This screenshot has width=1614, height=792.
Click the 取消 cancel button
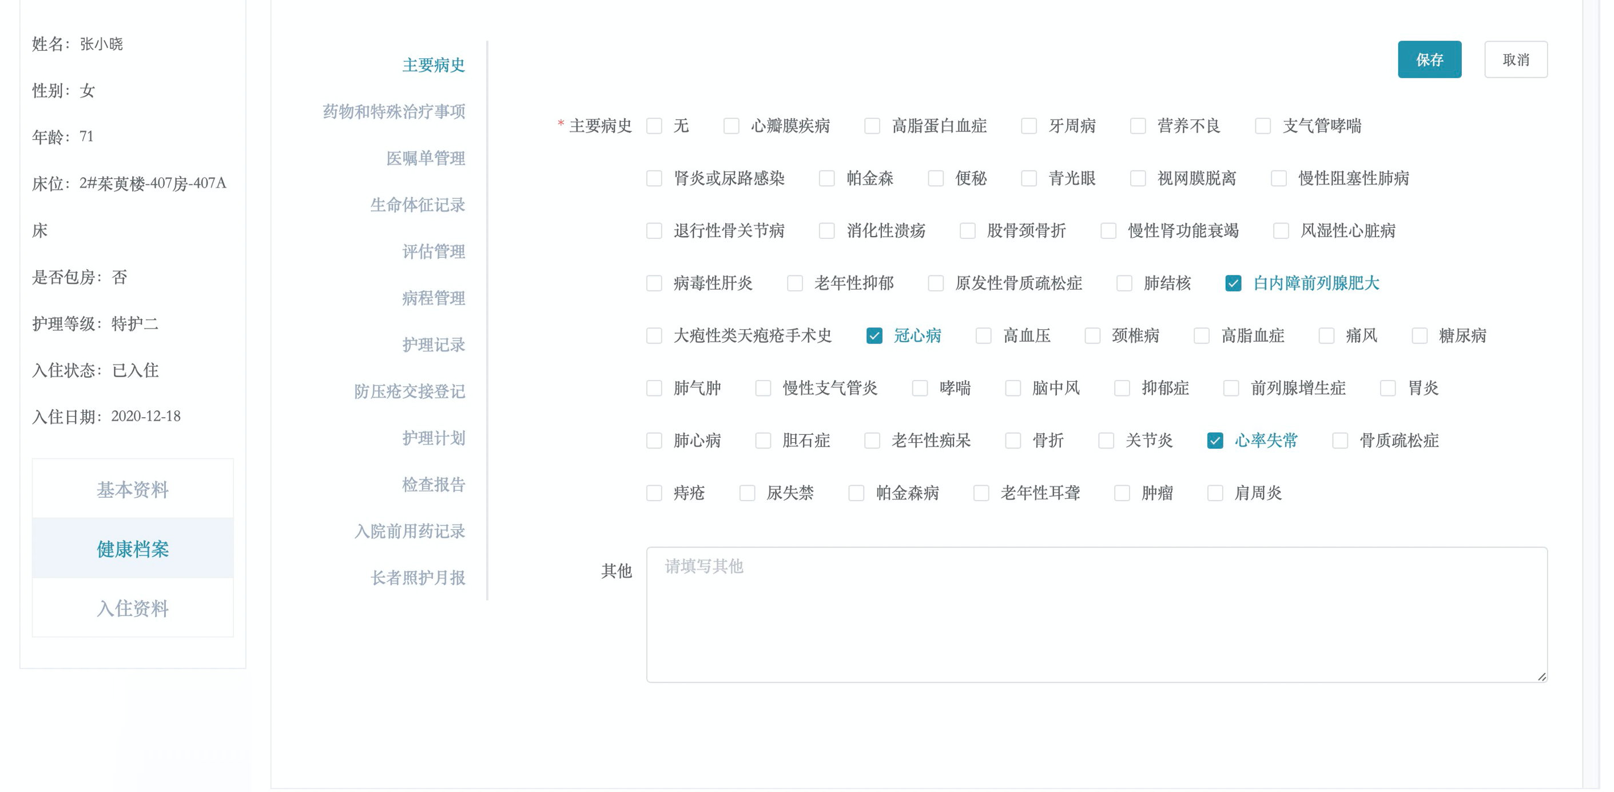pyautogui.click(x=1515, y=59)
